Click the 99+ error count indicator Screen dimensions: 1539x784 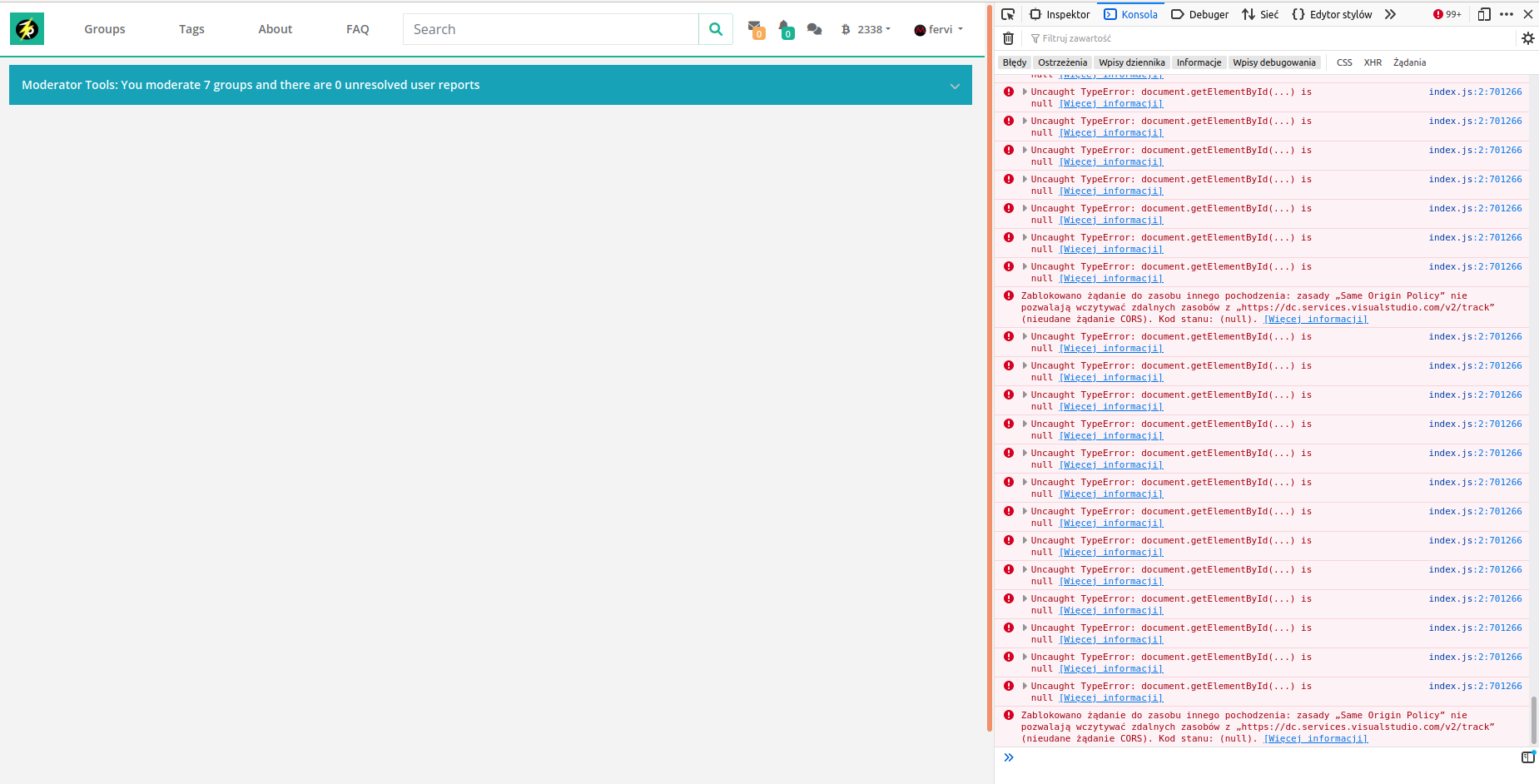click(x=1447, y=14)
